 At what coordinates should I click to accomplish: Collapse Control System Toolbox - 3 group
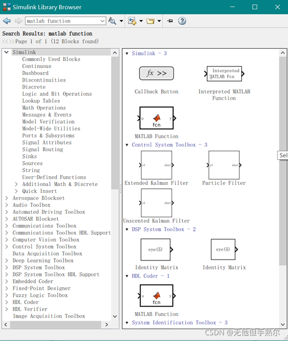[x=127, y=145]
